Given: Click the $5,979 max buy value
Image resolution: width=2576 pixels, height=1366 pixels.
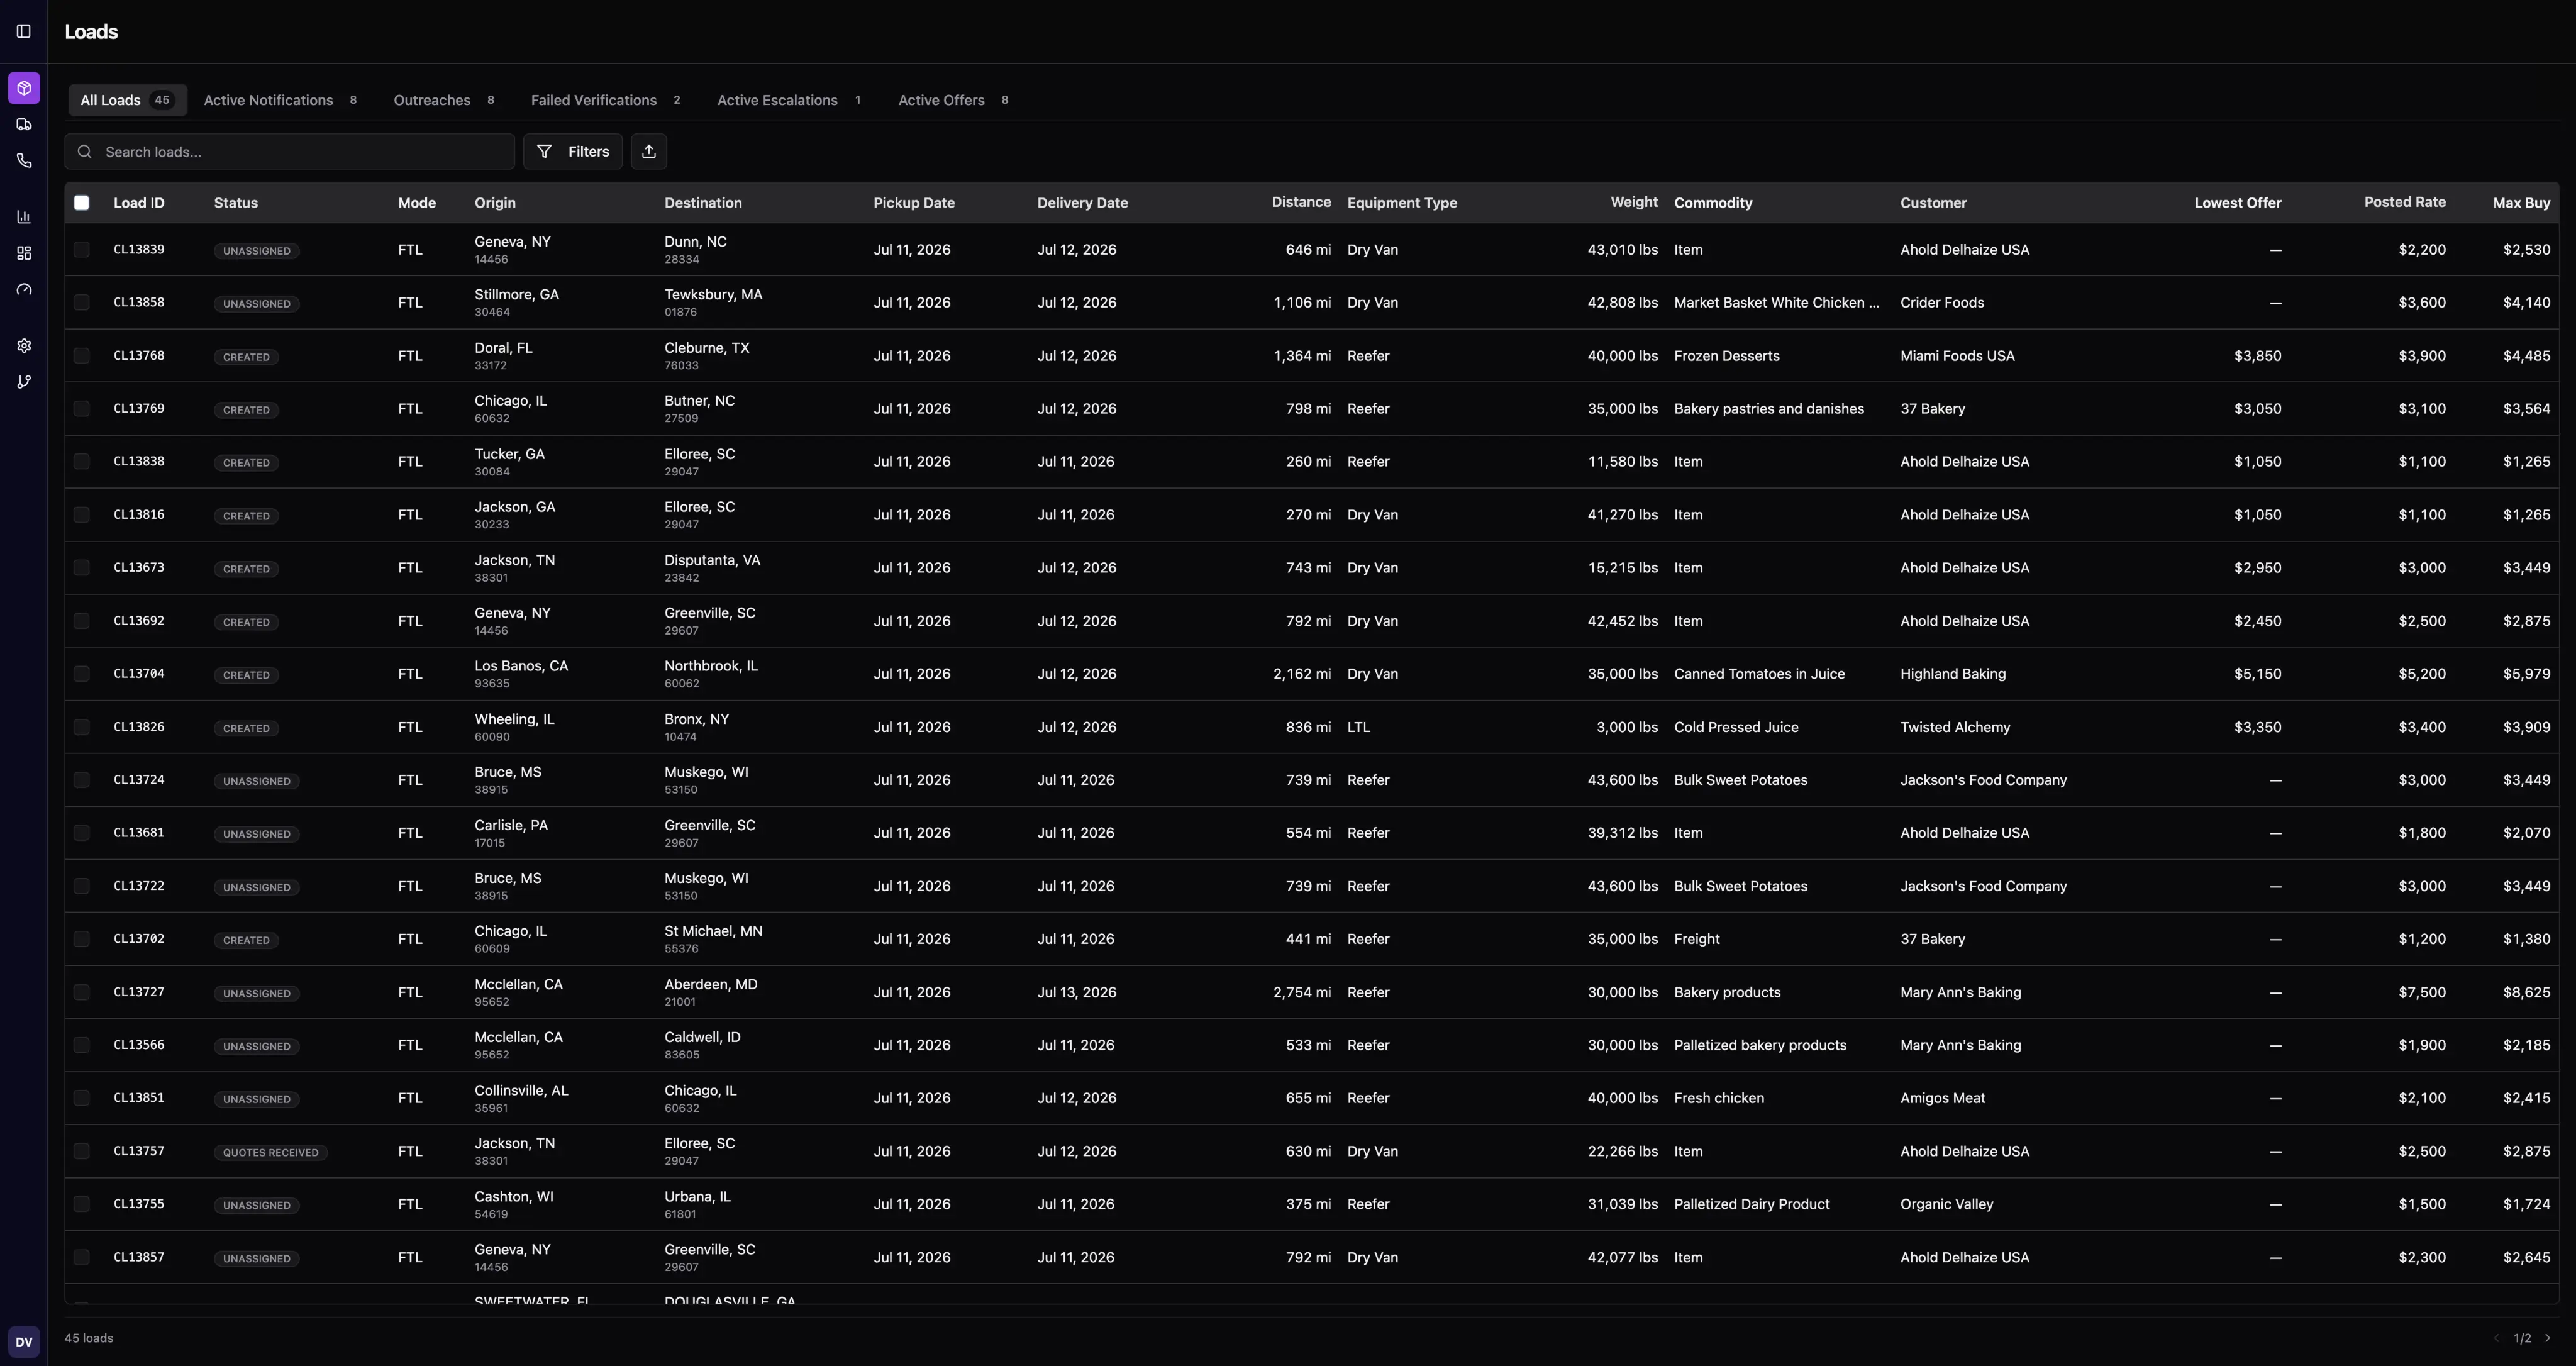Looking at the screenshot, I should click(2526, 674).
